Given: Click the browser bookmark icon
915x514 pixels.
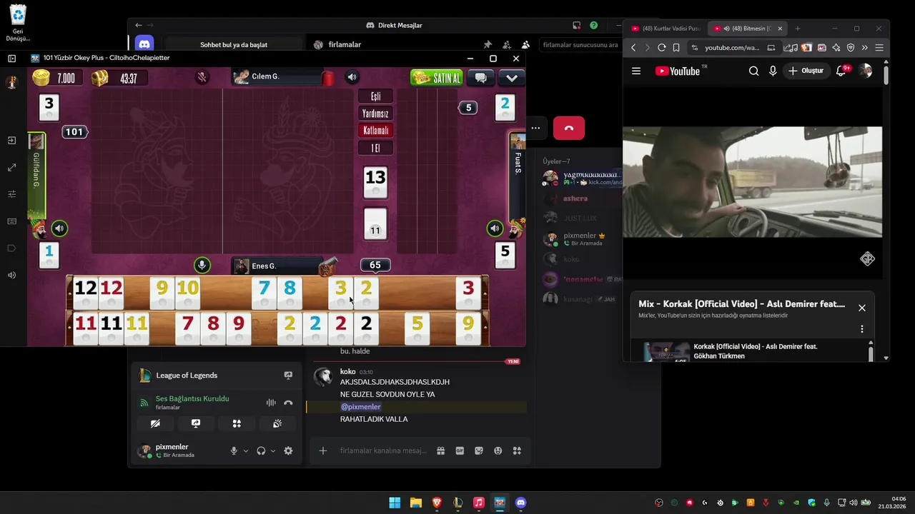Looking at the screenshot, I should 676,48.
